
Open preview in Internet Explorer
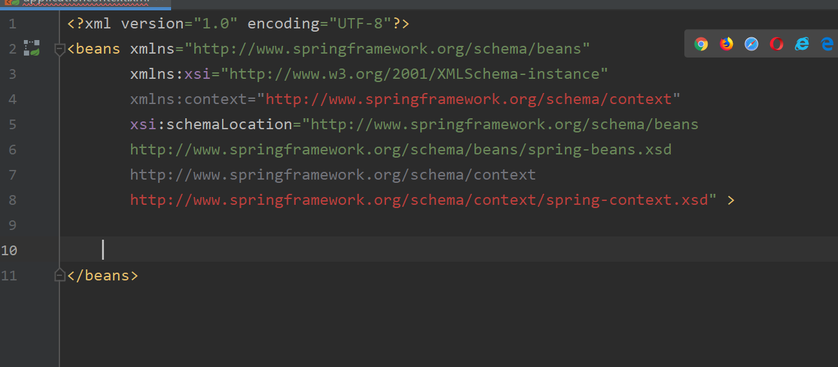point(802,44)
